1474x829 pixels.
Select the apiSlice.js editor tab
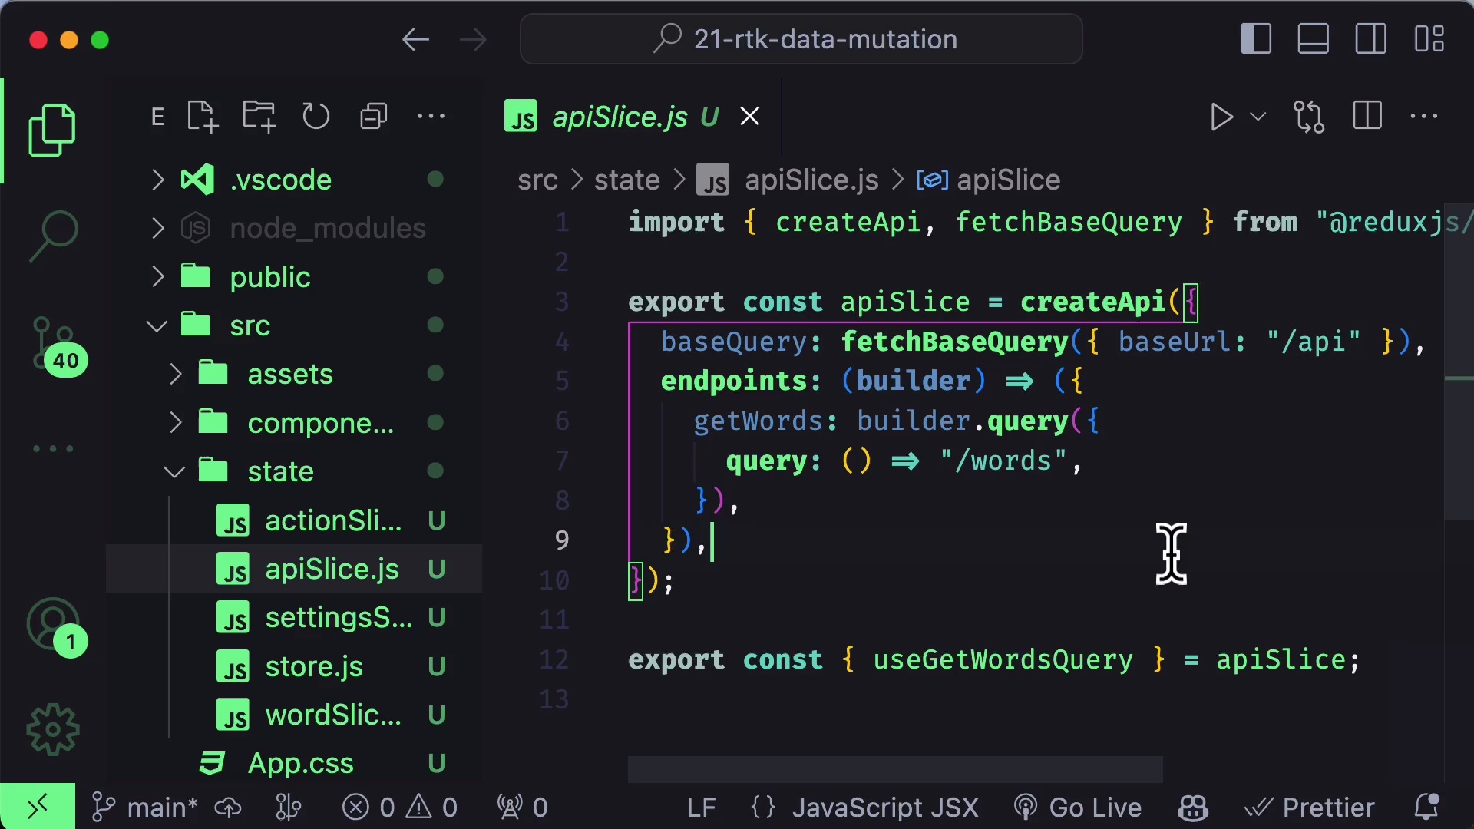pyautogui.click(x=620, y=116)
